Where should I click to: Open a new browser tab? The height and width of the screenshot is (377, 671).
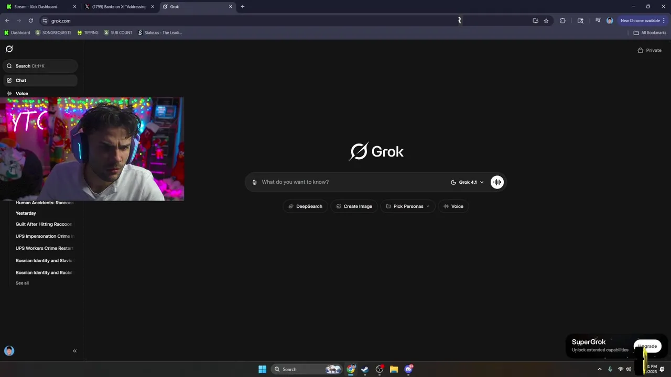click(243, 7)
